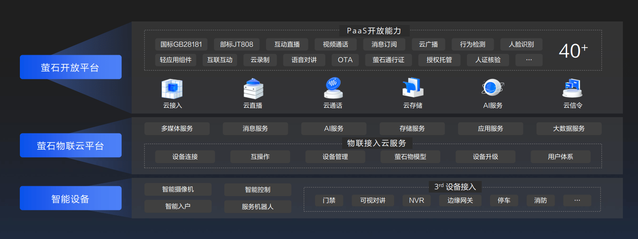Screen dimensions: 638x239
Task: Select the 设备连接 chip
Action: coord(185,157)
